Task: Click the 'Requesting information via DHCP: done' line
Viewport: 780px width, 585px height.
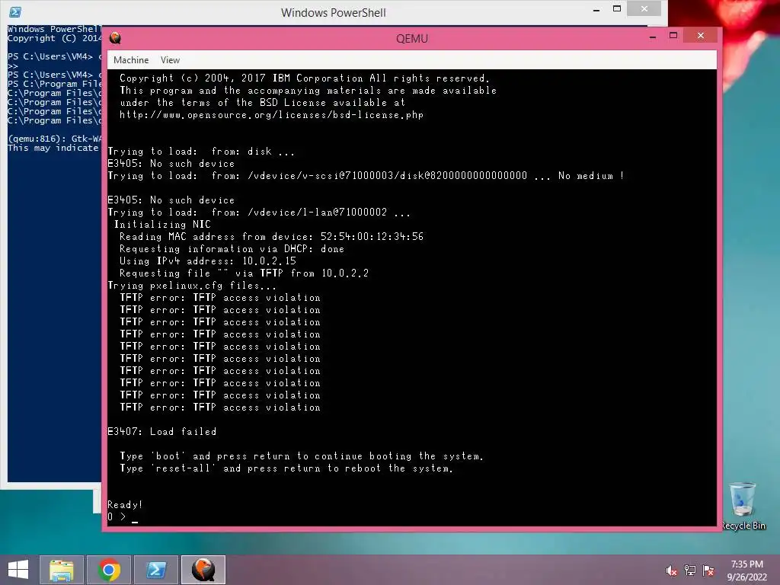Action: click(x=232, y=249)
